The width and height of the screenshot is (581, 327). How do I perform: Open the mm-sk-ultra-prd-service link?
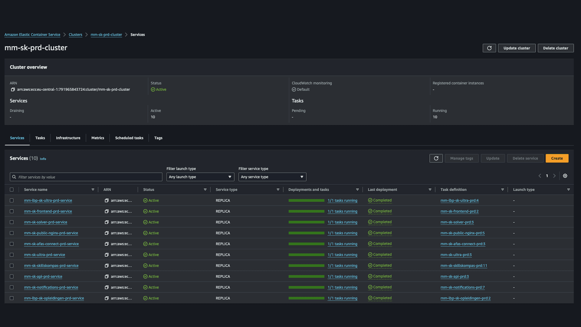(44, 255)
